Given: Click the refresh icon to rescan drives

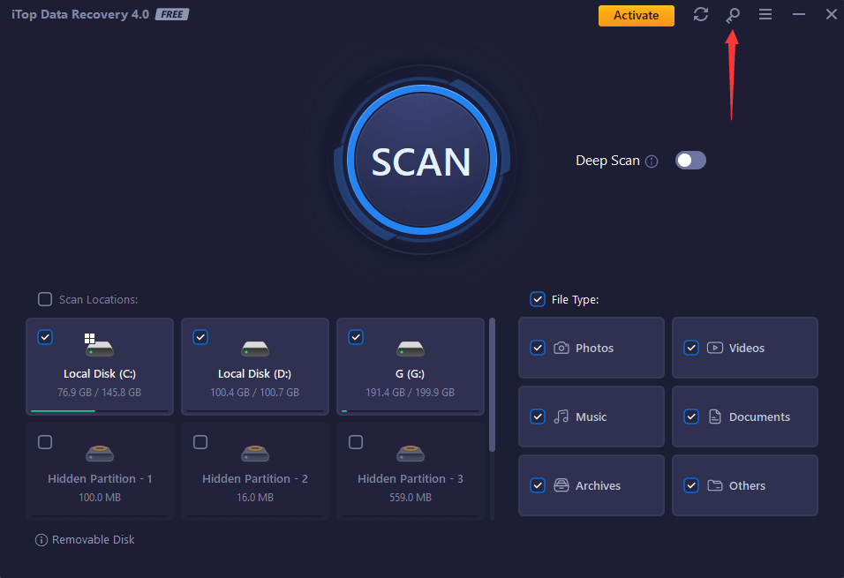Looking at the screenshot, I should [700, 14].
